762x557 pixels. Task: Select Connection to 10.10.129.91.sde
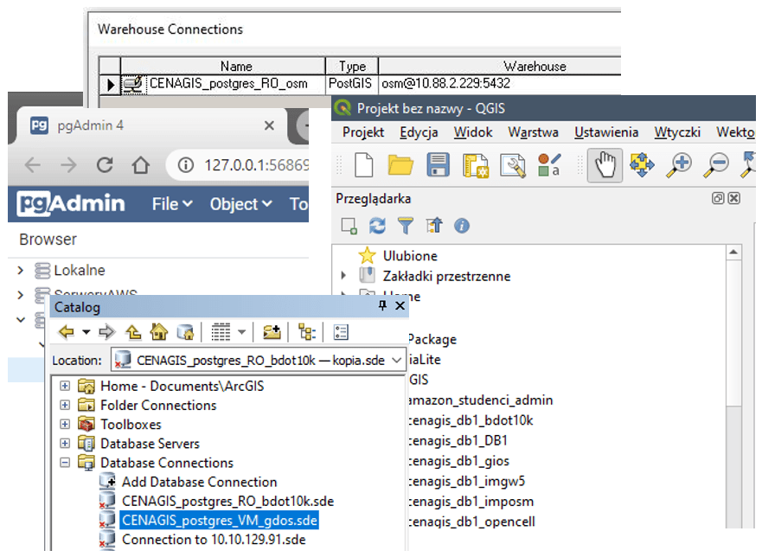pos(214,540)
